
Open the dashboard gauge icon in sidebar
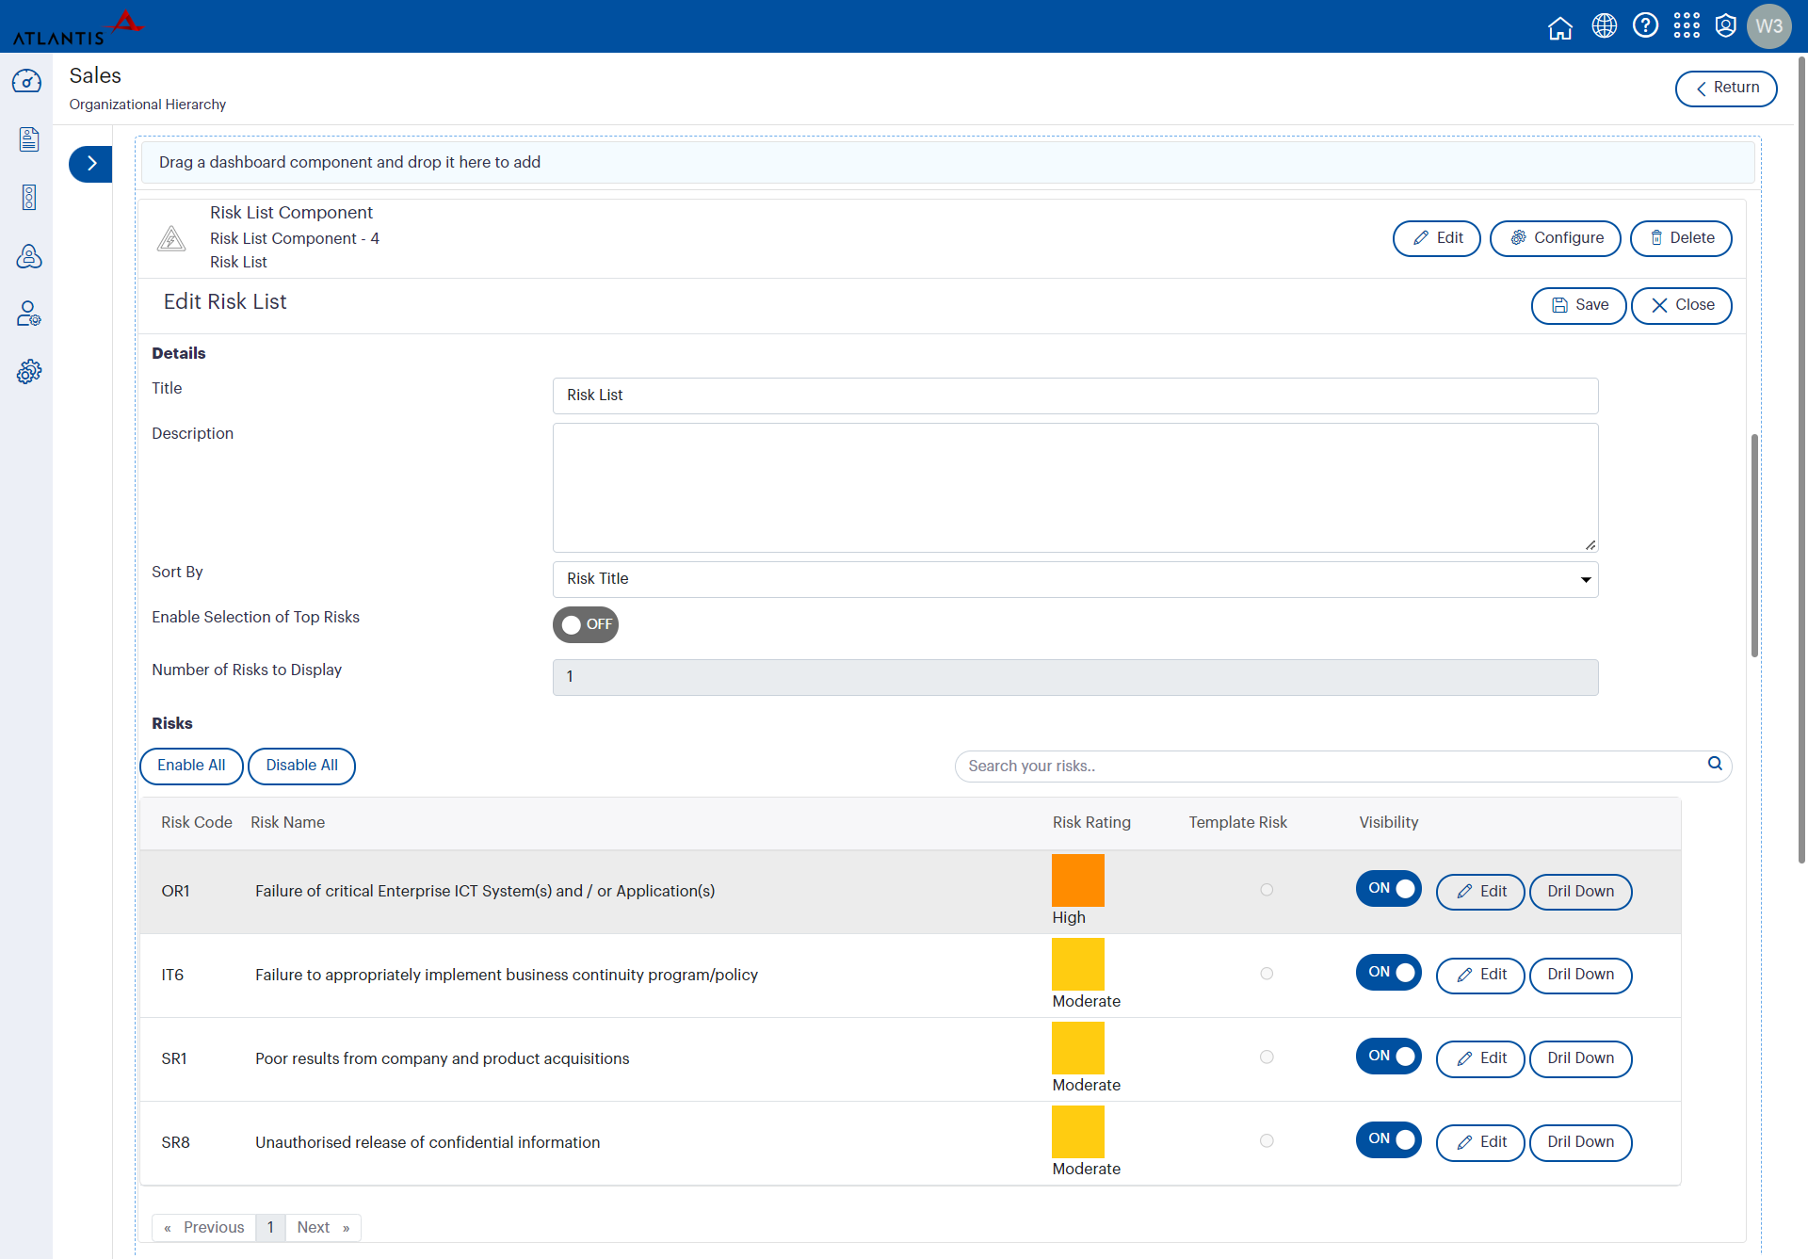(27, 82)
